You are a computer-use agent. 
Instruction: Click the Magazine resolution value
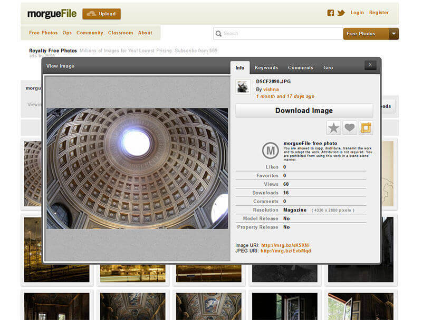[x=295, y=210]
